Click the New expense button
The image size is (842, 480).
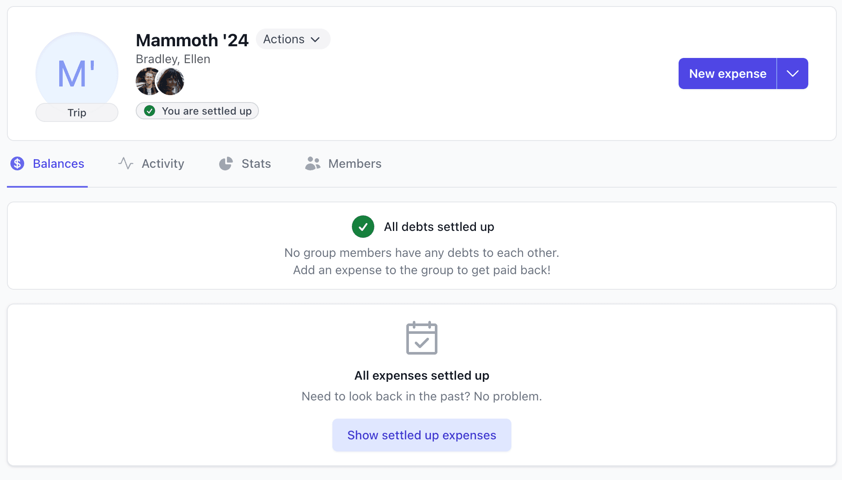tap(727, 74)
